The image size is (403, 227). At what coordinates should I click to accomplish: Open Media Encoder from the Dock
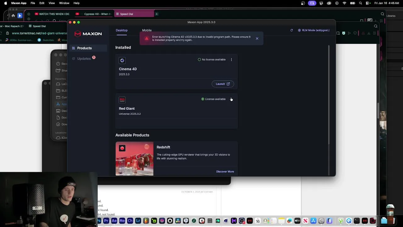tap(122, 221)
